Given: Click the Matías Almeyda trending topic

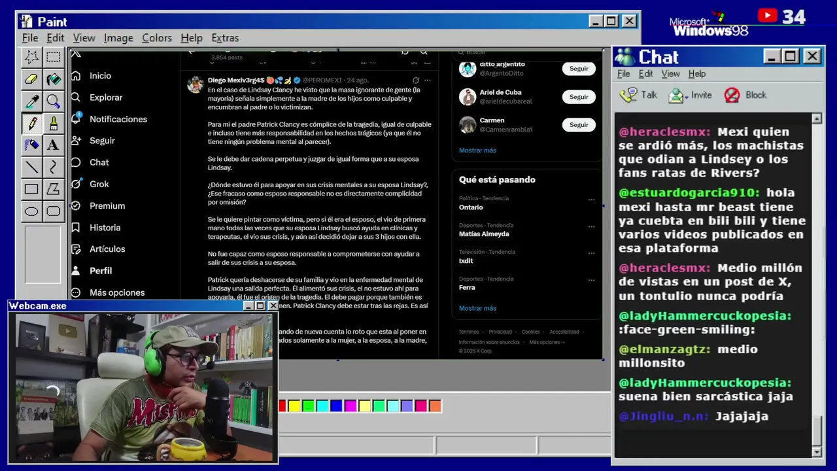Looking at the screenshot, I should point(484,234).
